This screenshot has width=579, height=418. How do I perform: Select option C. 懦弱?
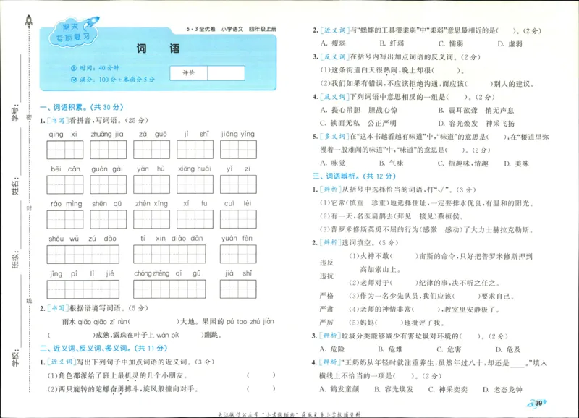click(451, 43)
